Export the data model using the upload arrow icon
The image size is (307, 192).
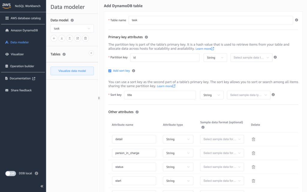pyautogui.click(x=70, y=38)
